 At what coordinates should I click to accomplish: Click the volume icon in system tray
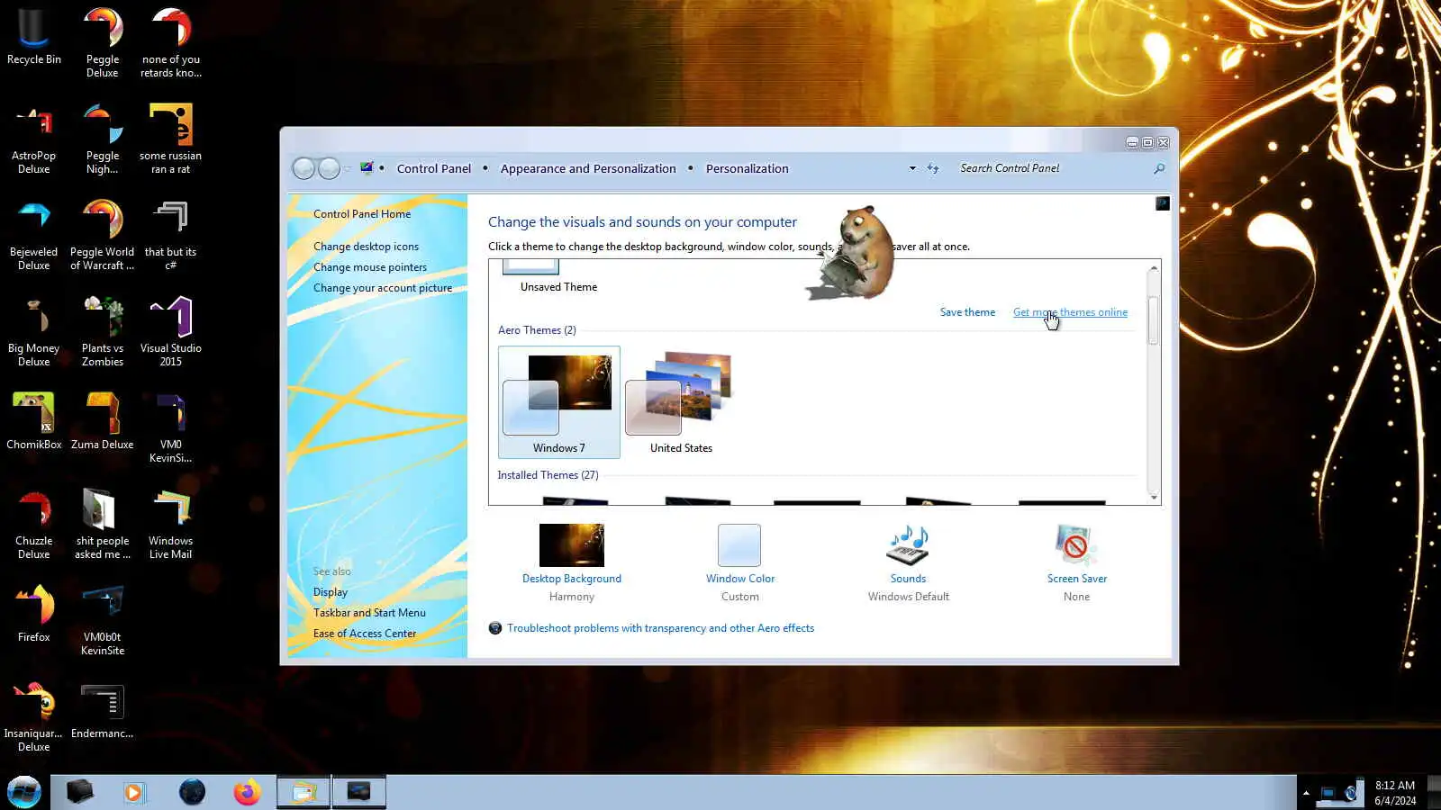point(1350,793)
